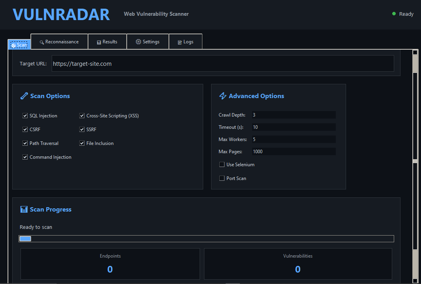Enable the Port Scan checkbox
The image size is (421, 284).
coord(222,178)
